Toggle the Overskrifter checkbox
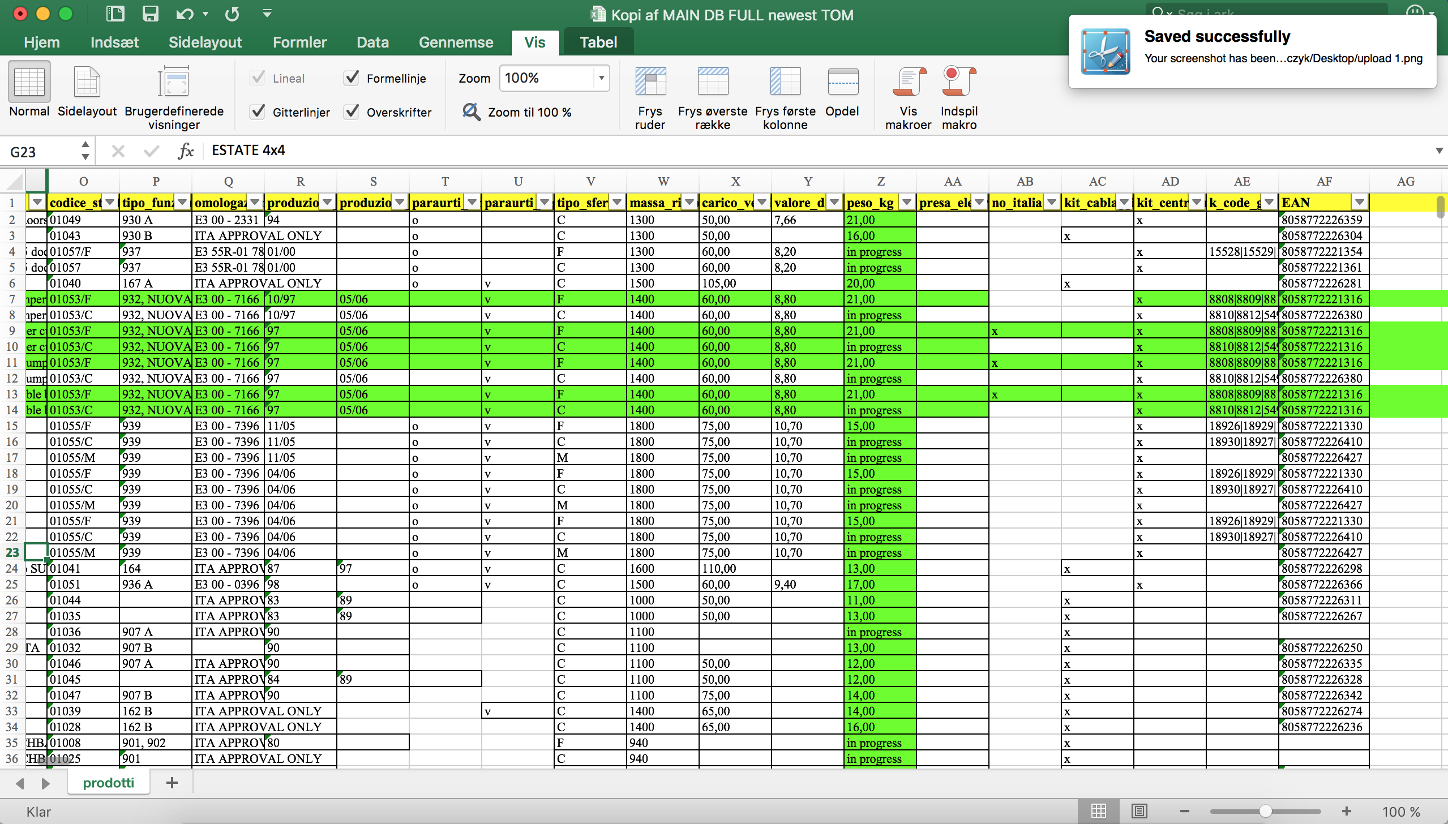This screenshot has width=1448, height=824. point(352,111)
